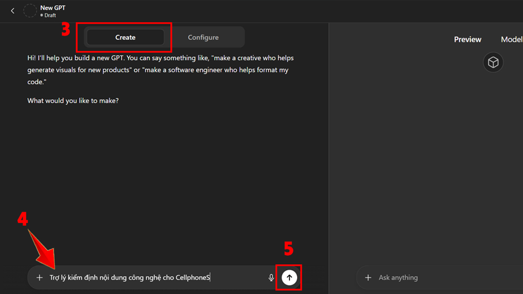This screenshot has width=523, height=294.
Task: Click the Draft status label
Action: point(50,15)
